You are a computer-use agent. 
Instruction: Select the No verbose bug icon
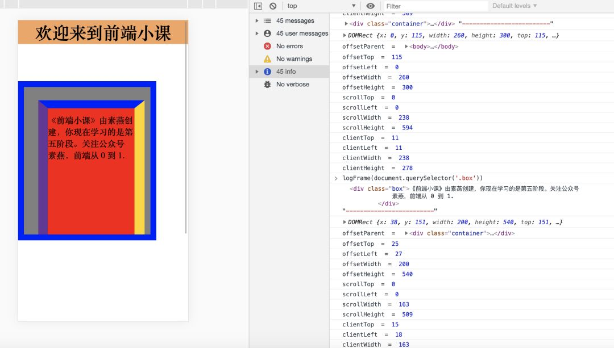point(267,84)
